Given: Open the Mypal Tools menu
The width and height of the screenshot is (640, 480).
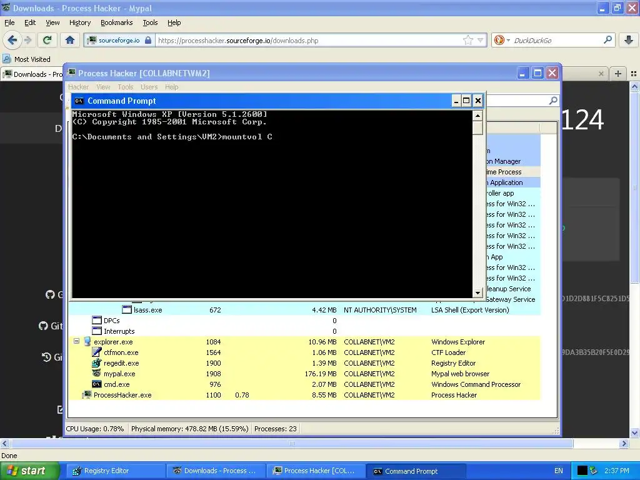Looking at the screenshot, I should [150, 22].
